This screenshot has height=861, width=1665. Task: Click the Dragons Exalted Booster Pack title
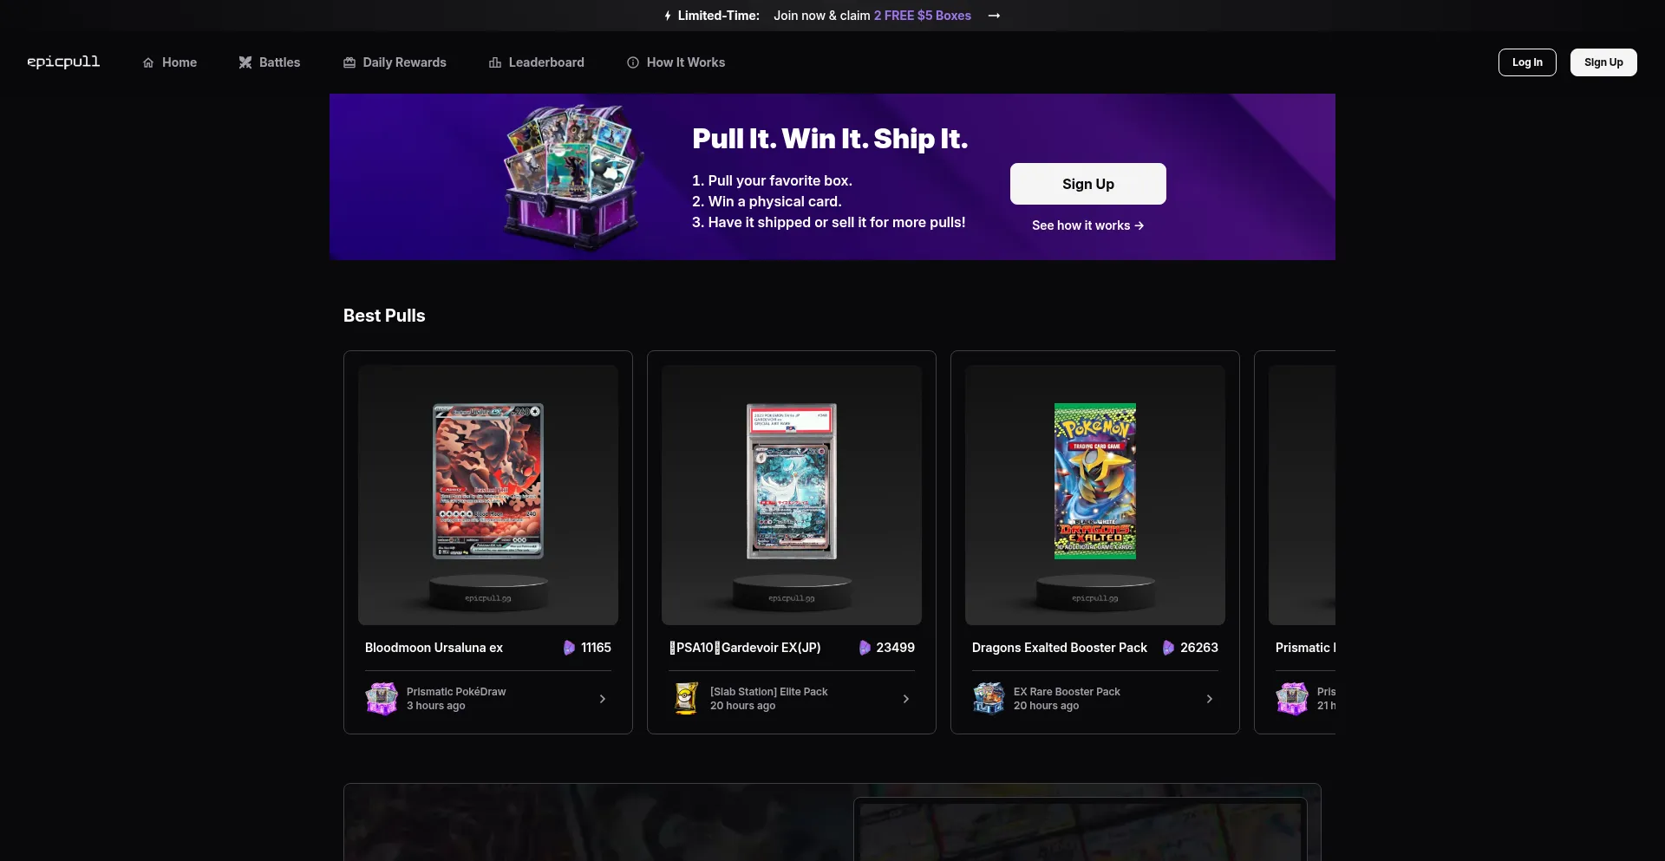(x=1060, y=648)
